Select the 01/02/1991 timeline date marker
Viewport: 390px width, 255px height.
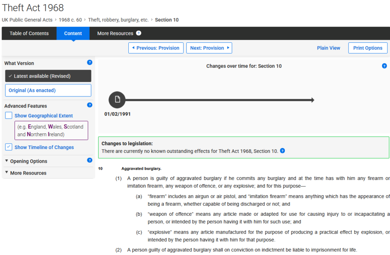click(117, 114)
